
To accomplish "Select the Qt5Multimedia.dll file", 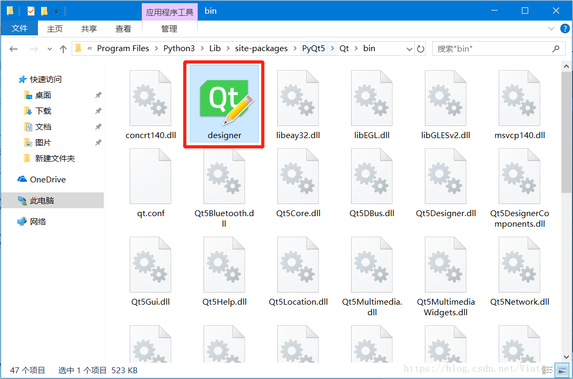I will 372,276.
